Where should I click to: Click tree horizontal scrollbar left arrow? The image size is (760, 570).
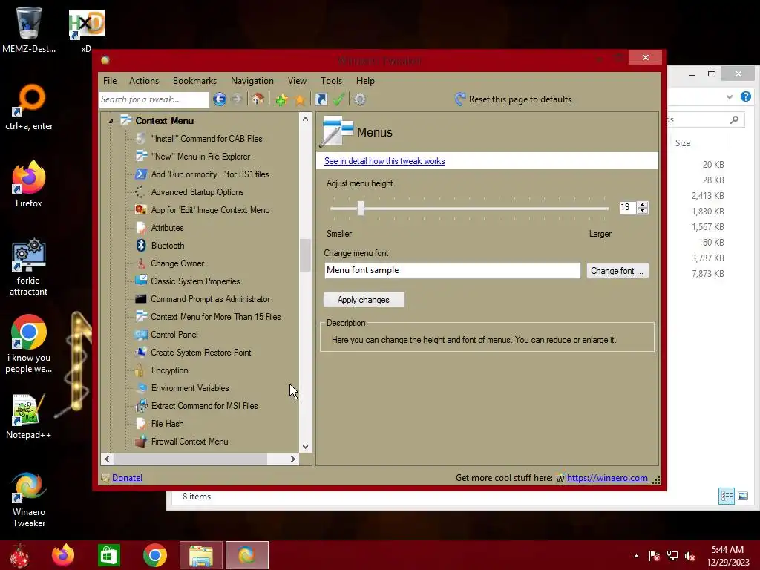(x=107, y=459)
